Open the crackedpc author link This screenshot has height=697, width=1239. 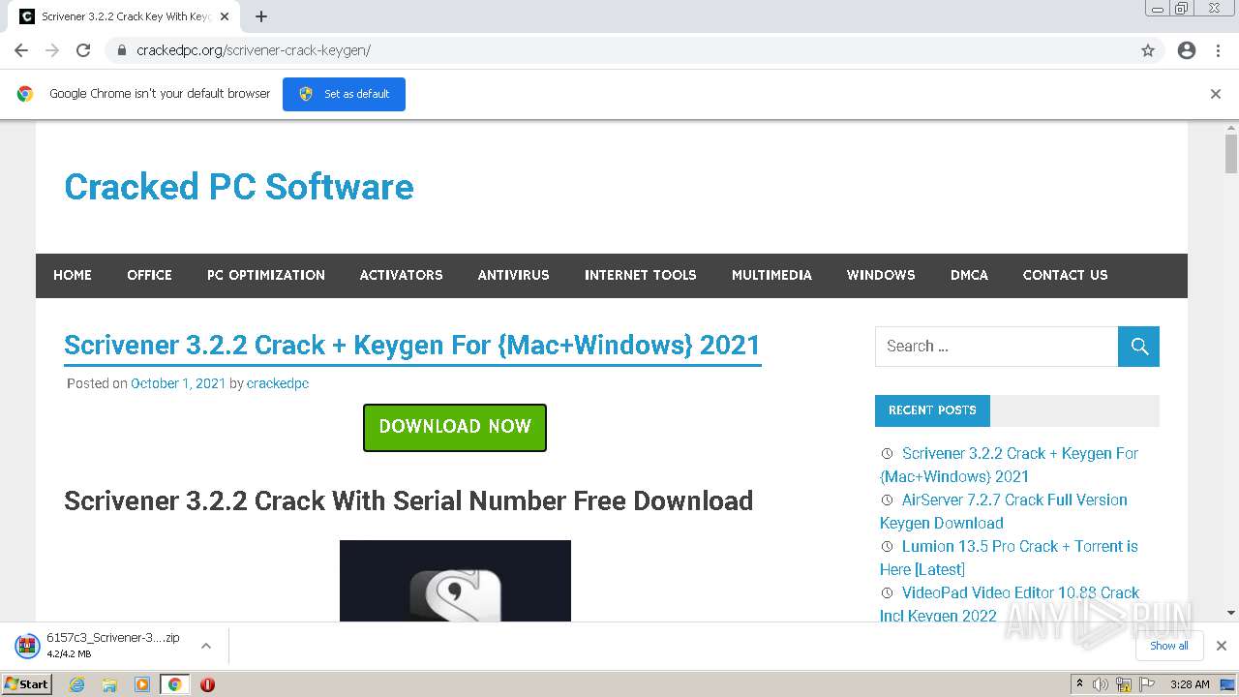click(278, 383)
